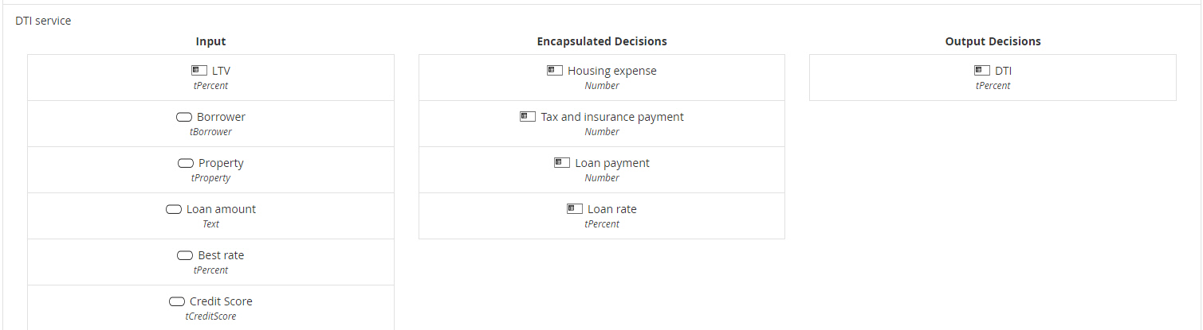1203x330 pixels.
Task: Click the Loan payment decision icon
Action: click(562, 163)
